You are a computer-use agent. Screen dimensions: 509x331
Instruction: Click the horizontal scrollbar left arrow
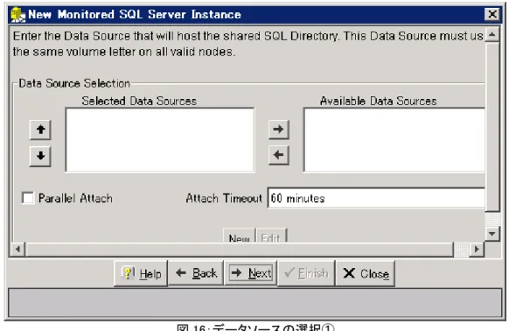(17, 250)
